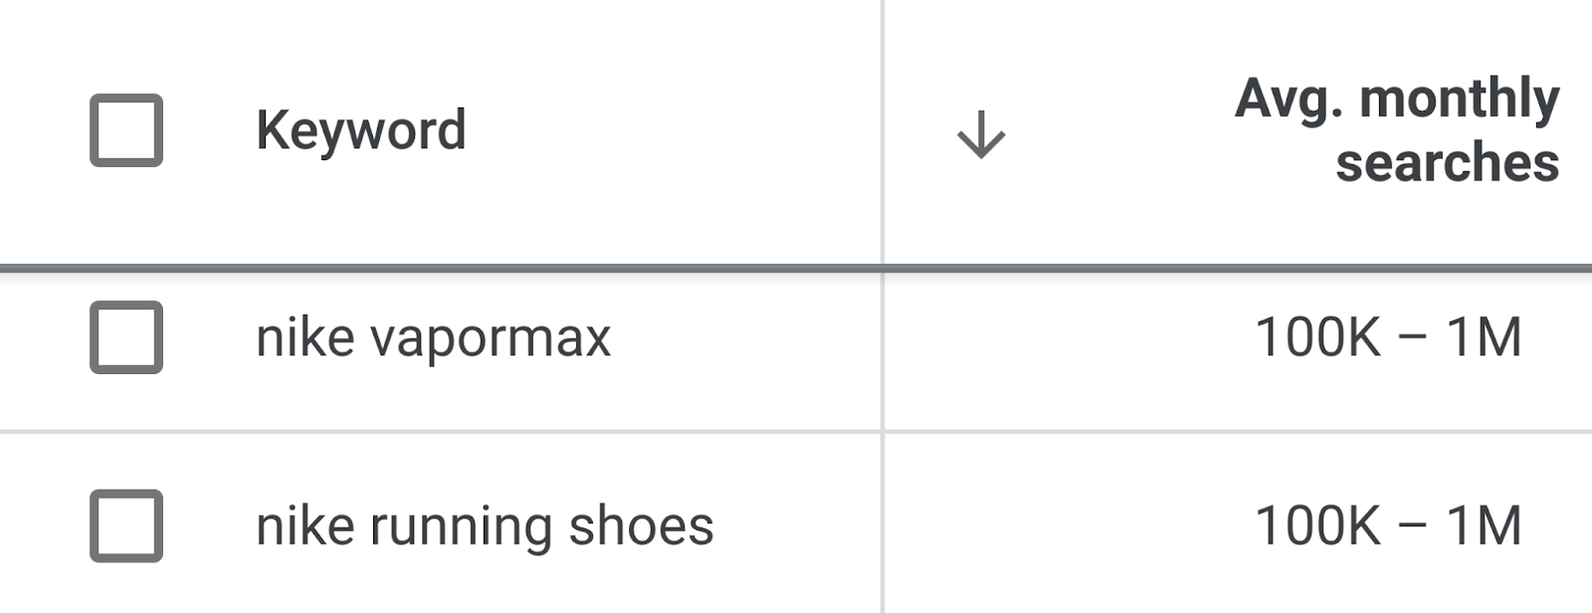This screenshot has width=1592, height=613.
Task: Click the Keyword column header
Action: (x=360, y=130)
